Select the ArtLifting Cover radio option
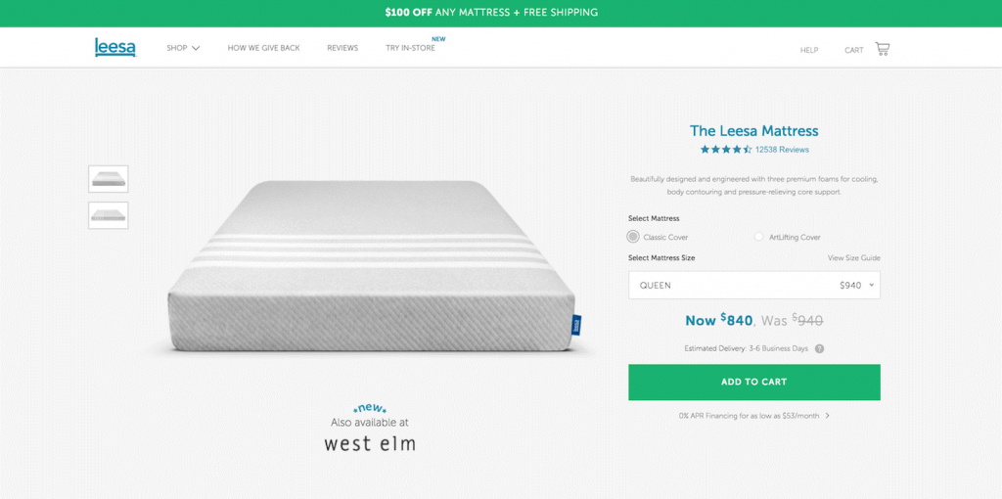 click(758, 237)
